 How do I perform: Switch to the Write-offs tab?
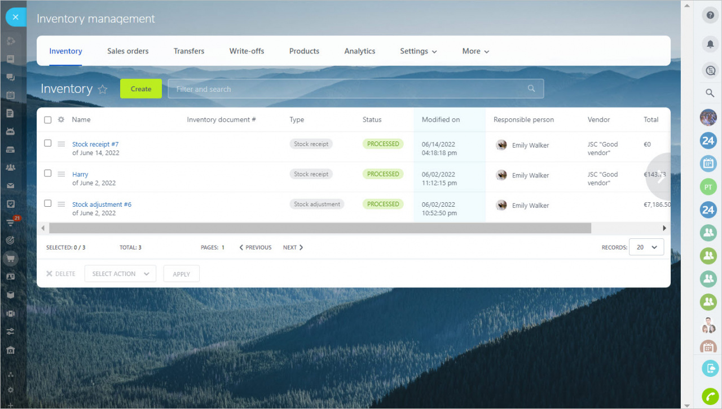246,51
